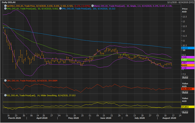Click the EMA 50 legend icon
Screen dimensions: 195x123
5,8
